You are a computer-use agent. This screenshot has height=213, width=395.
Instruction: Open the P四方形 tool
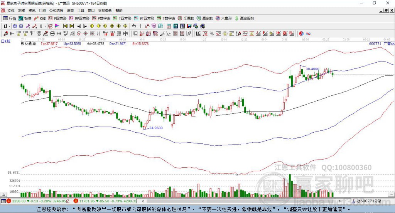(57, 18)
